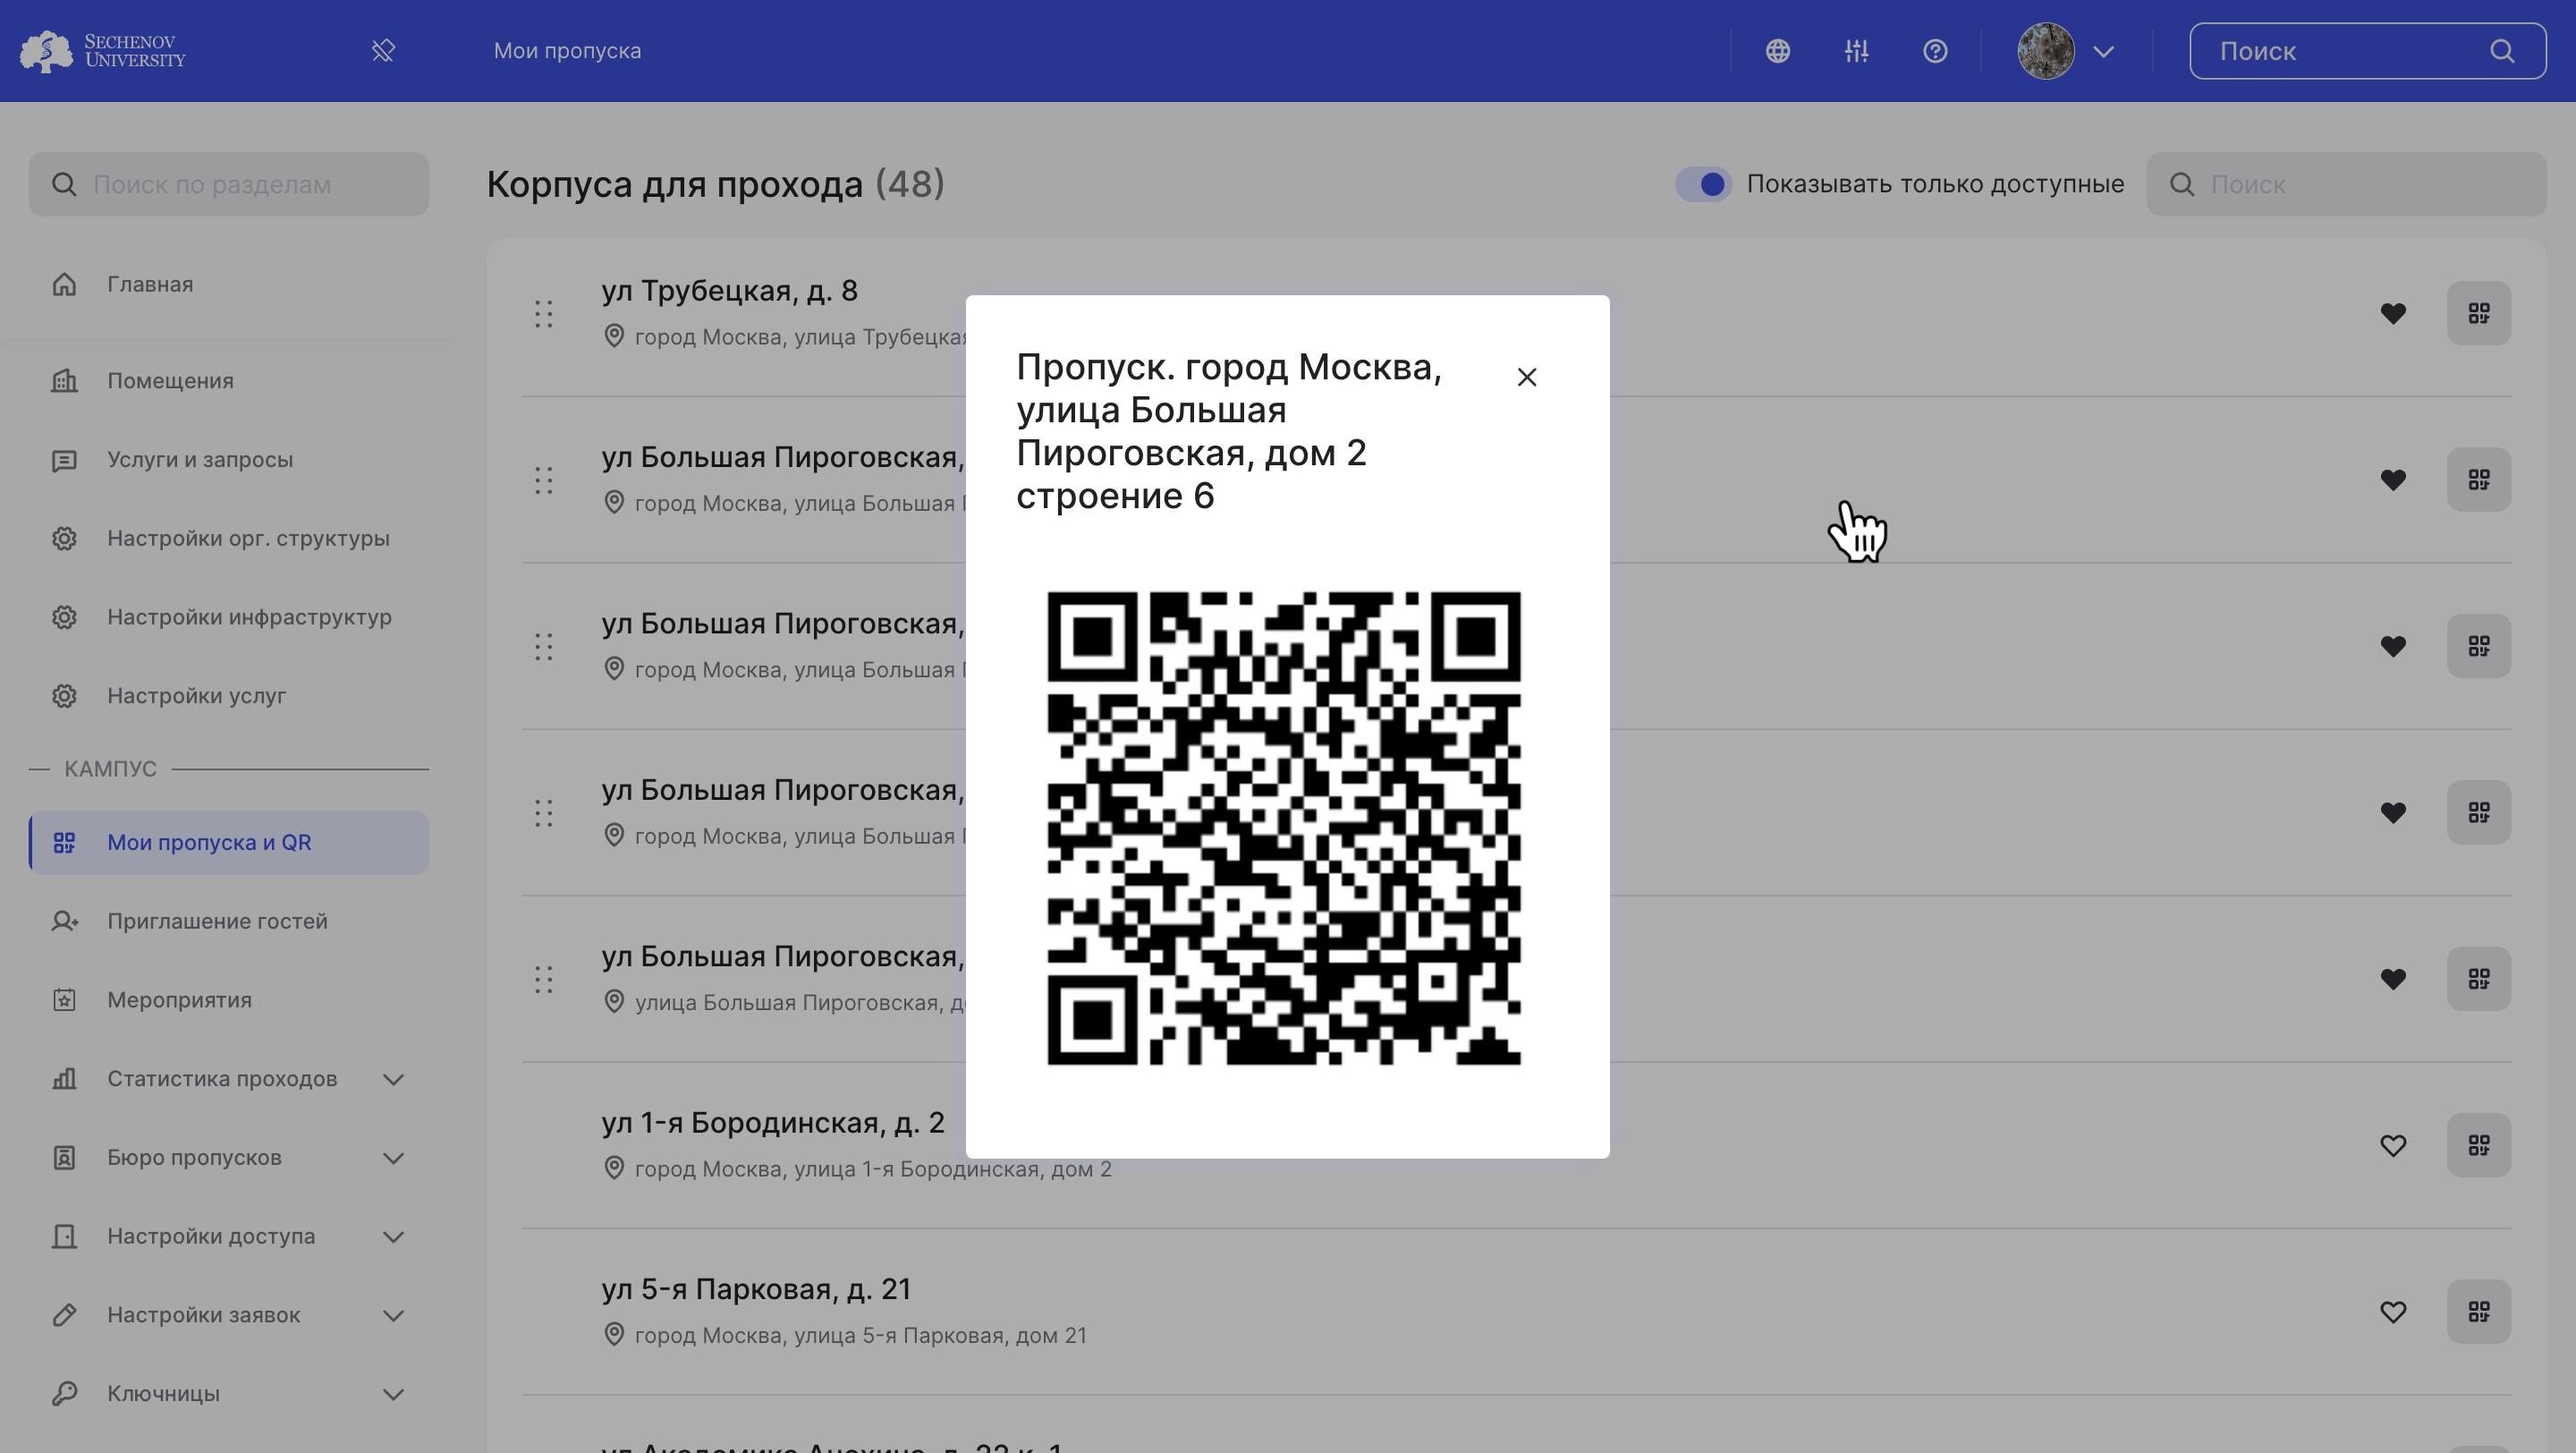Toggle Показывать только доступные switch
2576x1453 pixels.
coord(1703,184)
